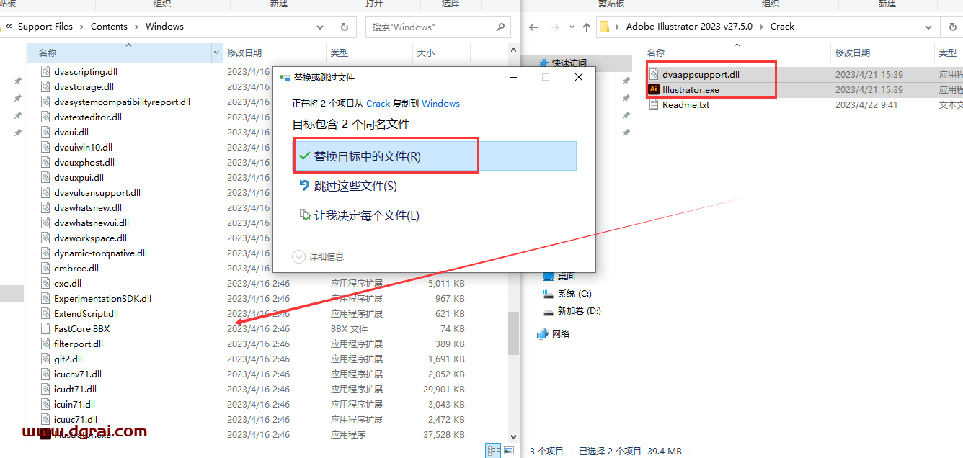Switch to details view using status bar icon
This screenshot has height=458, width=963.
tap(494, 450)
